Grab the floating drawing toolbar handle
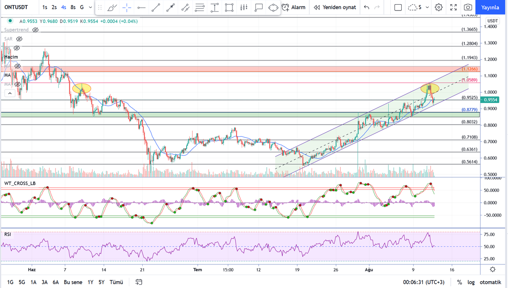The width and height of the screenshot is (508, 288). click(x=100, y=7)
